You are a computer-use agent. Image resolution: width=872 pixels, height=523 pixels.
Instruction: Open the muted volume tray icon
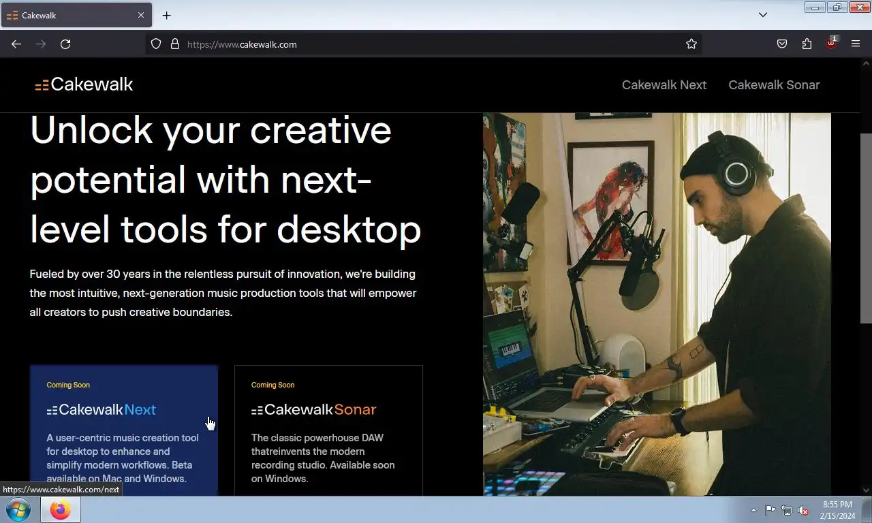click(x=803, y=510)
